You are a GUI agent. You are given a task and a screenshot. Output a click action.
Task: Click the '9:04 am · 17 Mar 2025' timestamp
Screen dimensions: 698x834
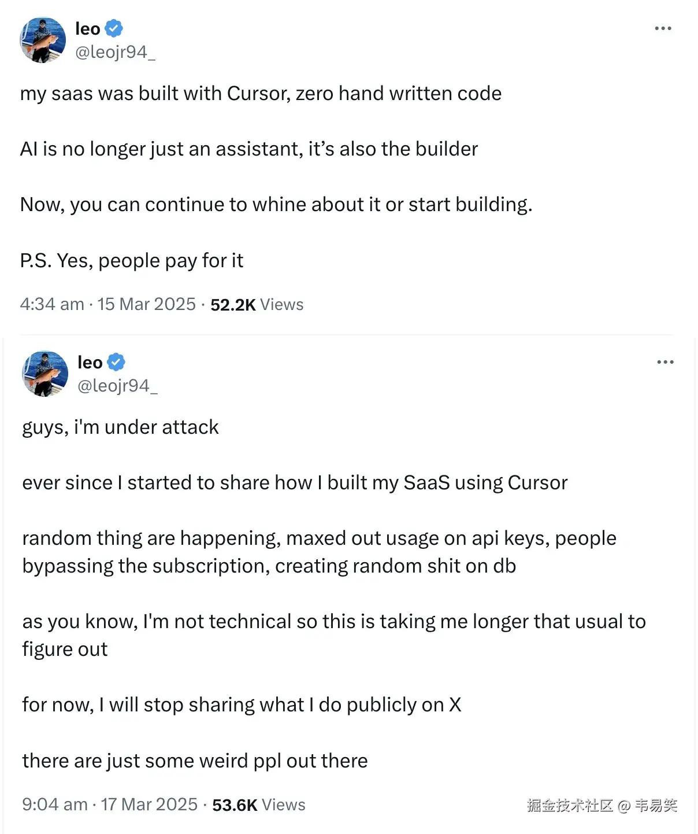tap(110, 805)
